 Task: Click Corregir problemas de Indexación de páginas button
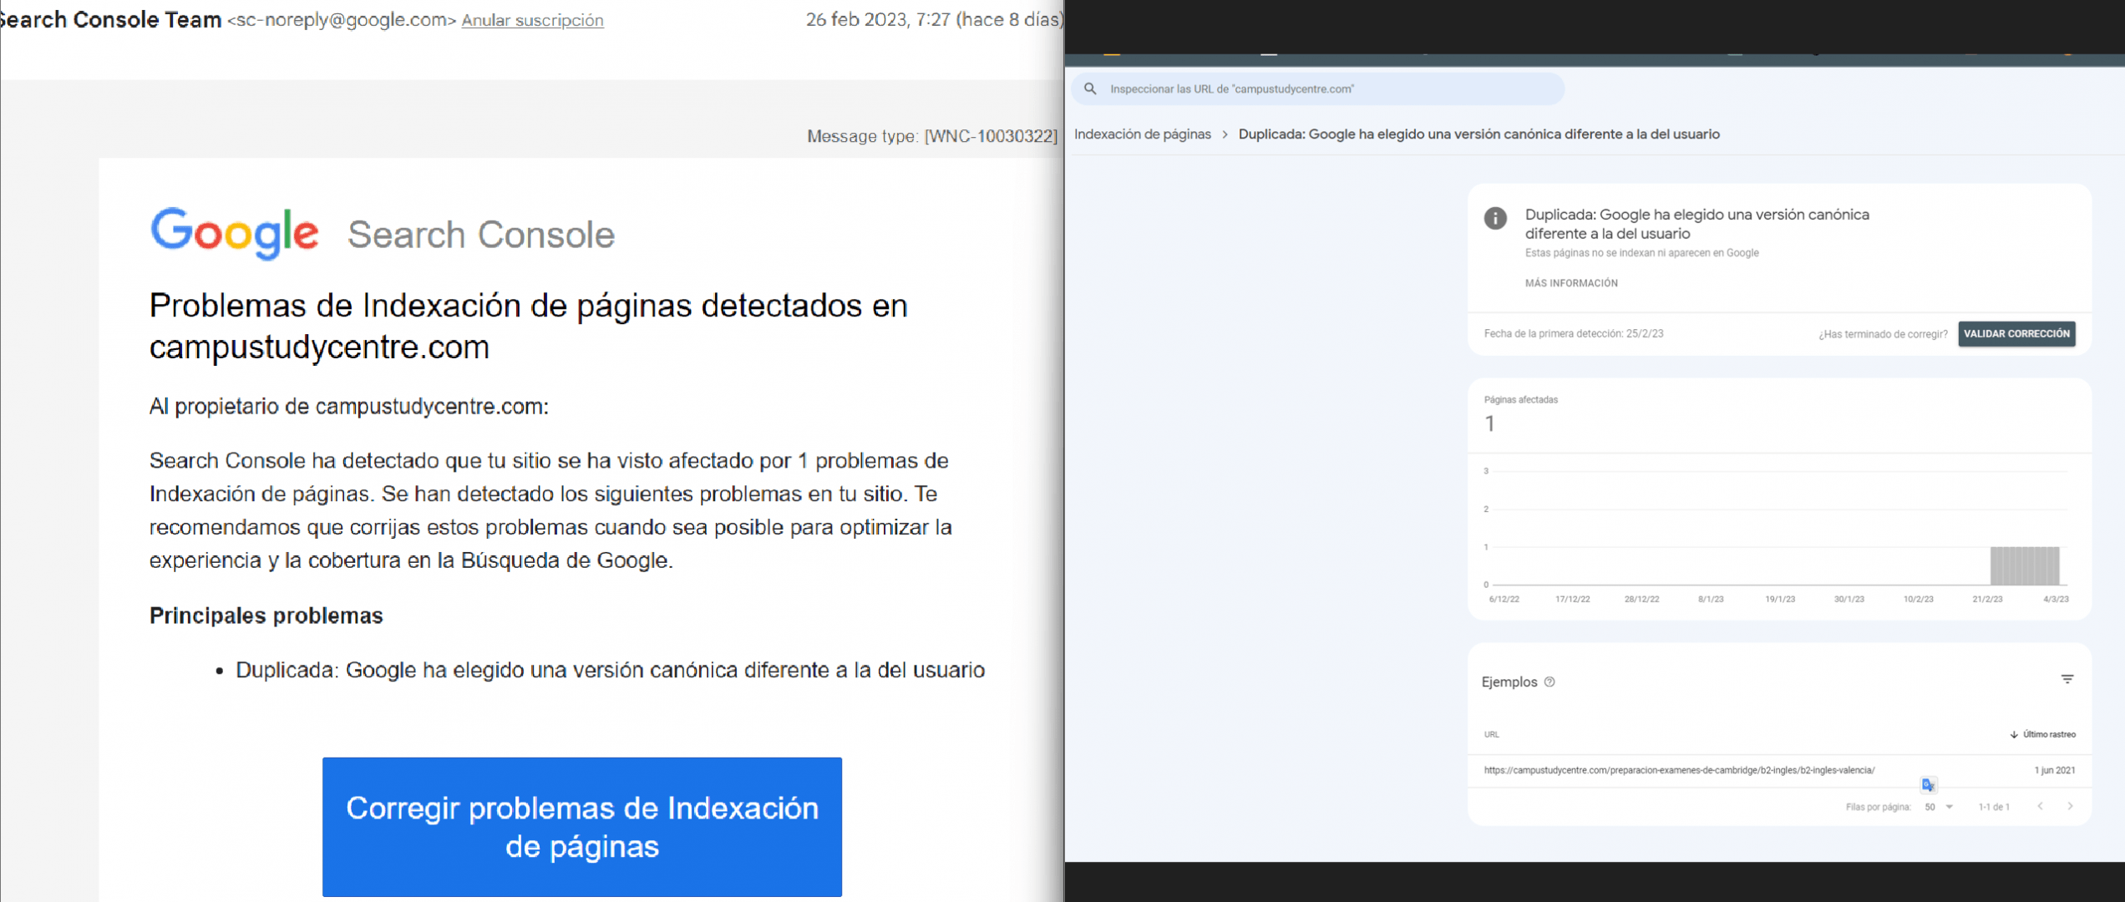[x=582, y=827]
